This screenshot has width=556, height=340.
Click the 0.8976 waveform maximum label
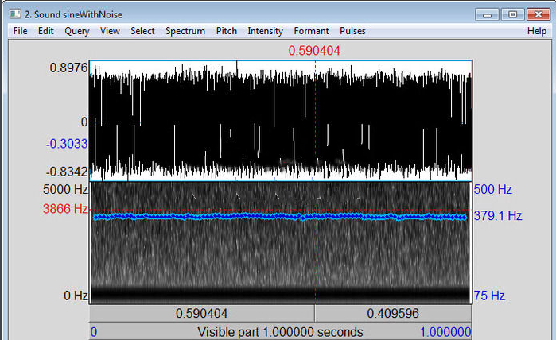(68, 68)
